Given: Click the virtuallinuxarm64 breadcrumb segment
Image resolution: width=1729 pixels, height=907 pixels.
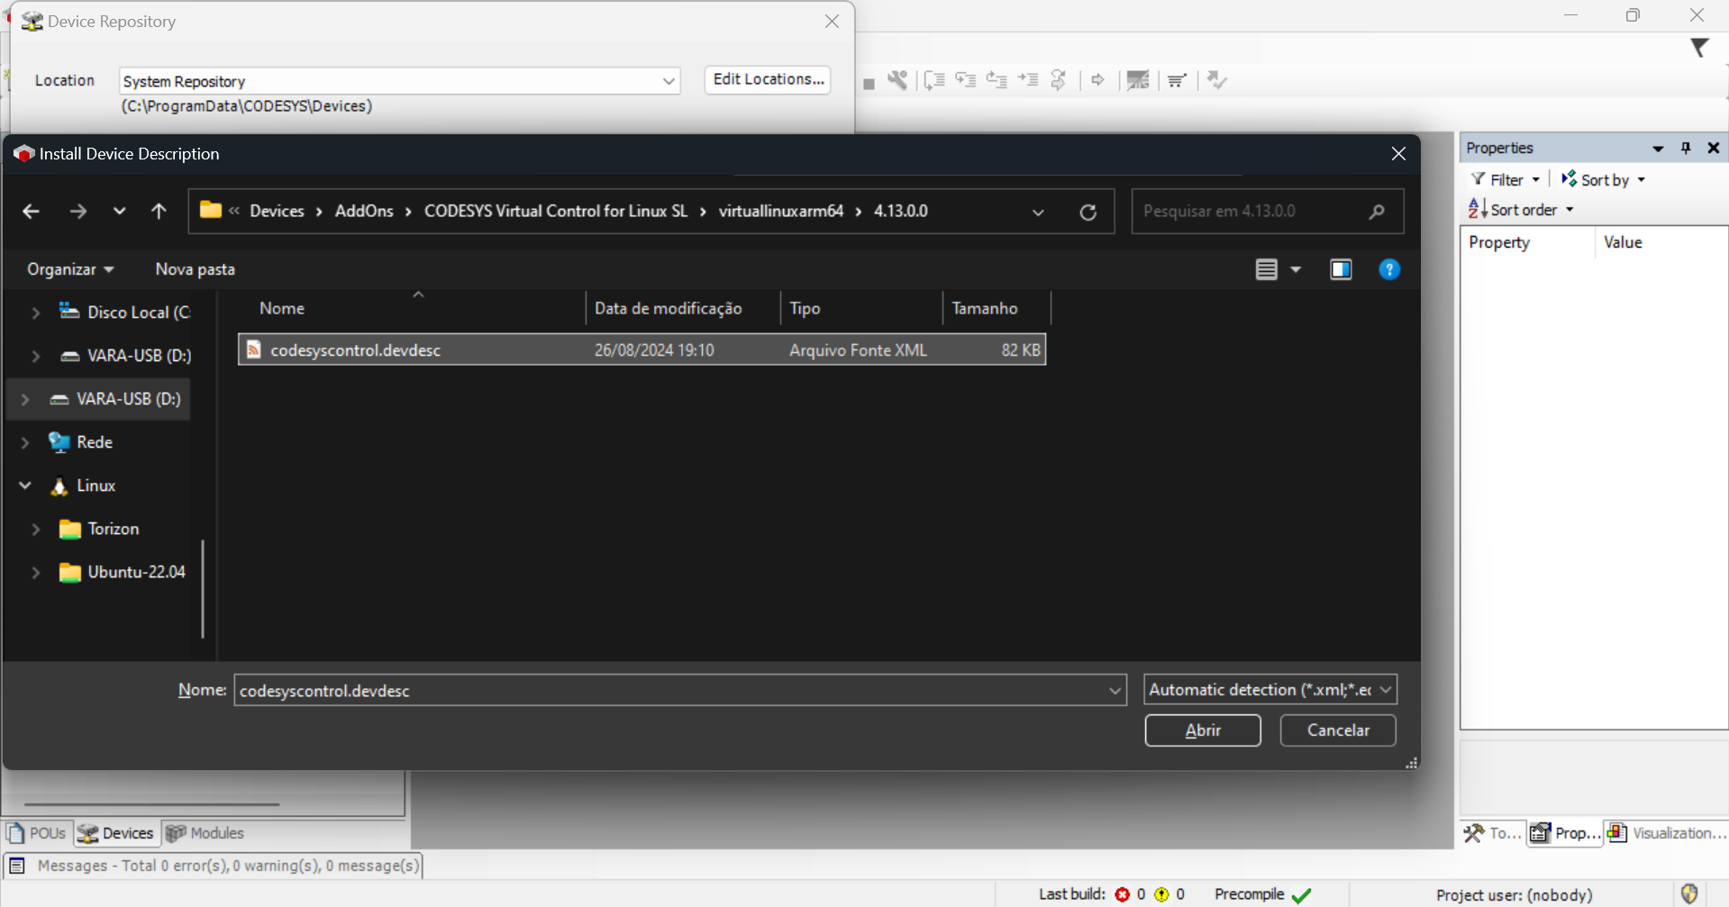Looking at the screenshot, I should [780, 211].
